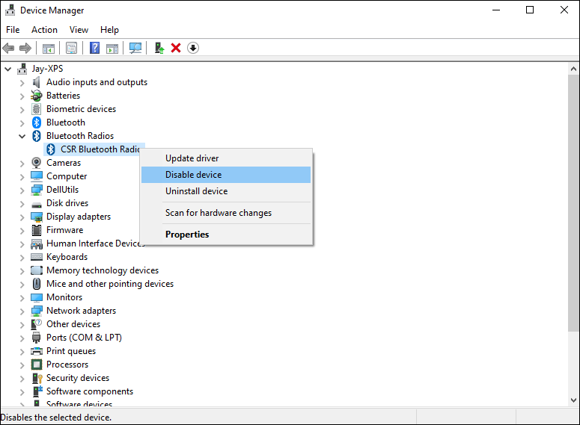This screenshot has width=580, height=425.
Task: Click Properties in the context menu
Action: point(187,235)
